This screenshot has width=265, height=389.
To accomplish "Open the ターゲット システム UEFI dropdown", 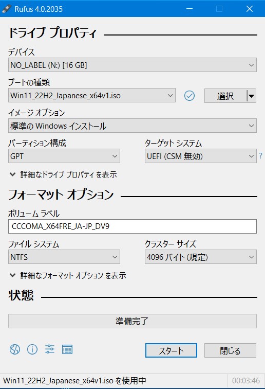I will tap(201, 156).
